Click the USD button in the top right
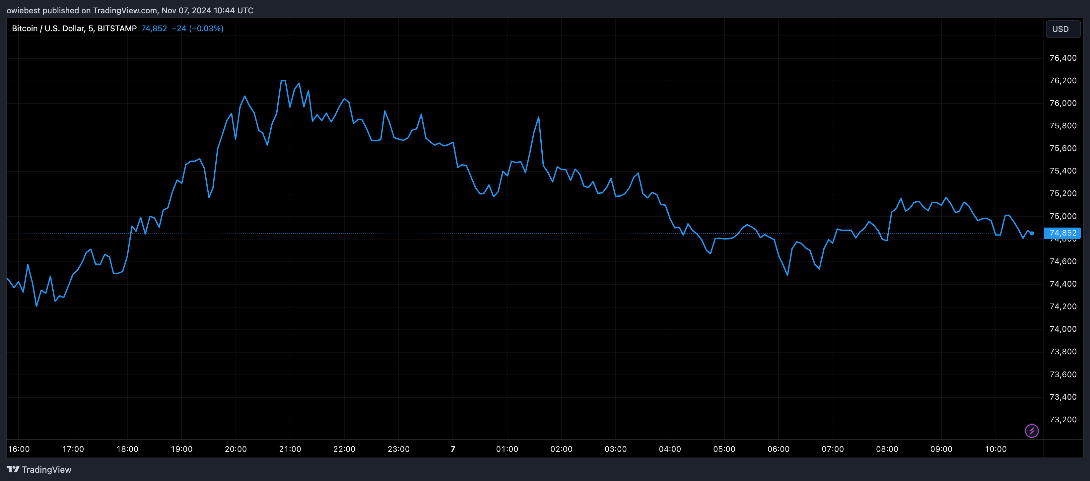Screen dimensions: 1090x481 click(x=1063, y=29)
